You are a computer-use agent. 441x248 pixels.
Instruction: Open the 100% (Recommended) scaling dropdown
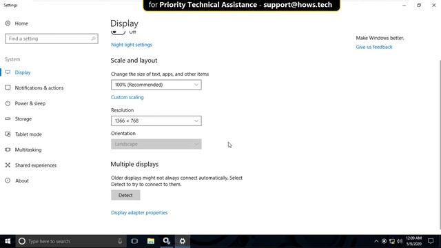156,85
